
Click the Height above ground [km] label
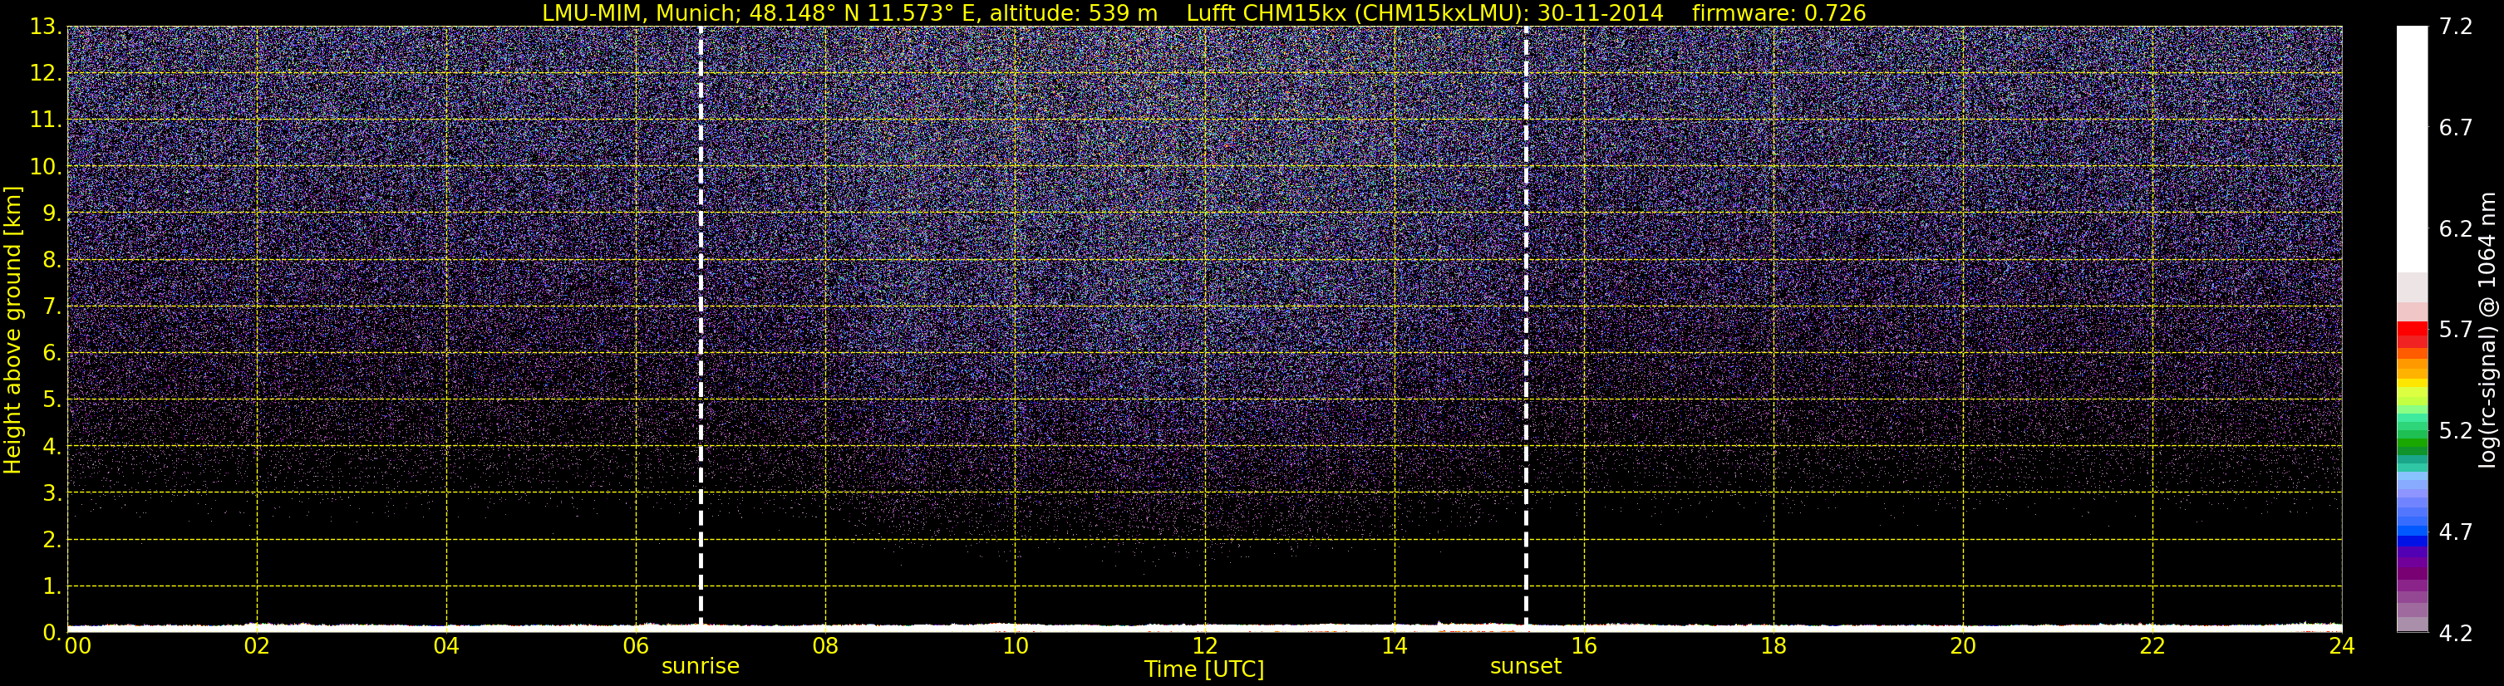point(12,330)
